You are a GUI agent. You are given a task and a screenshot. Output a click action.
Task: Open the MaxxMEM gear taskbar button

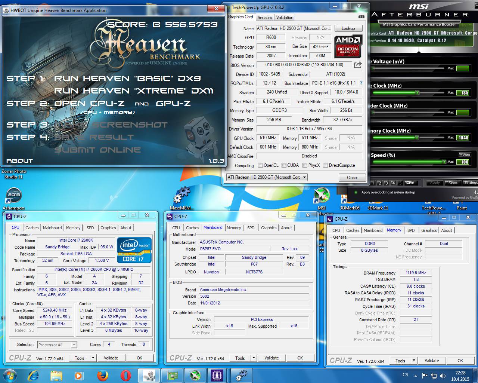click(241, 375)
